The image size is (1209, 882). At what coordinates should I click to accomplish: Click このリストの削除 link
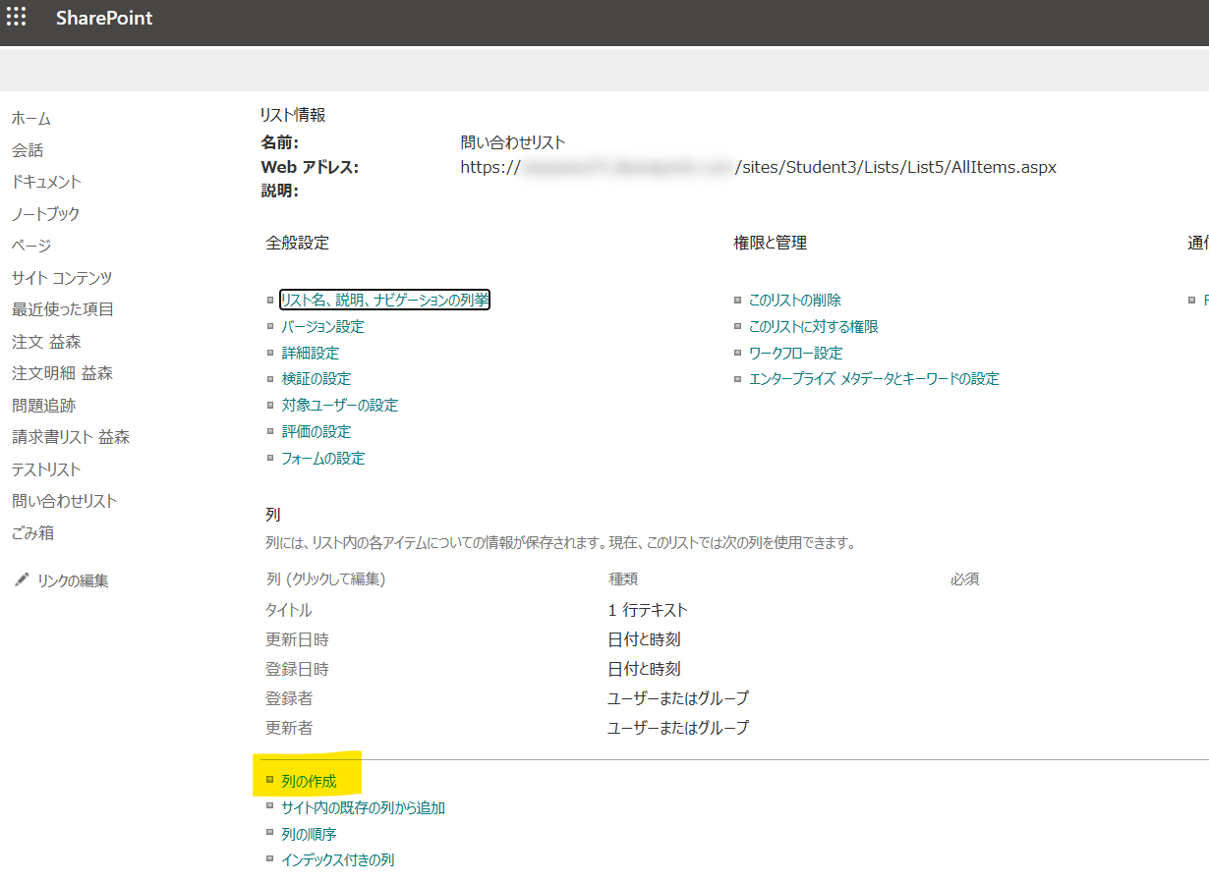(x=795, y=300)
